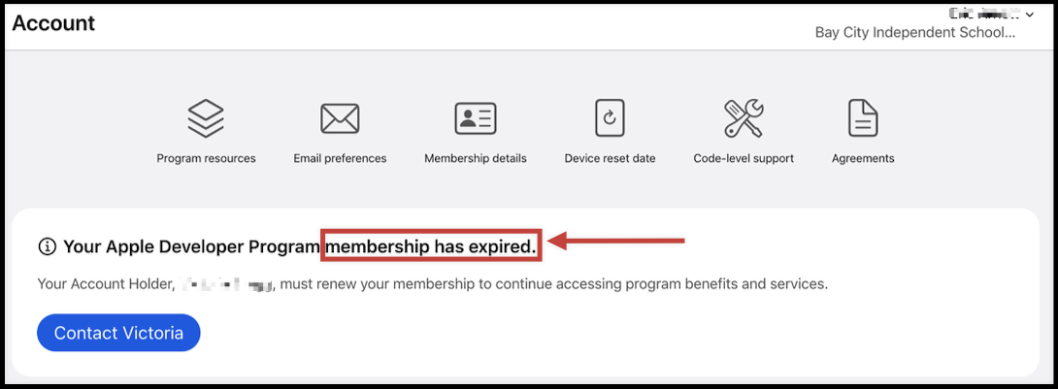
Task: Select the Email preferences text label
Action: 340,158
